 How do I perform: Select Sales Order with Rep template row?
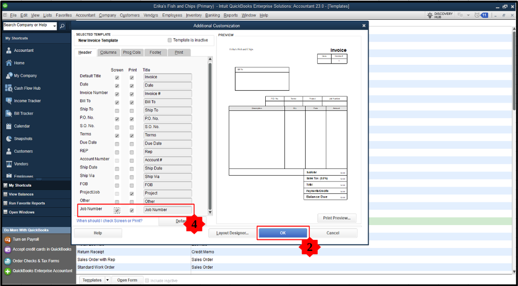294,260
